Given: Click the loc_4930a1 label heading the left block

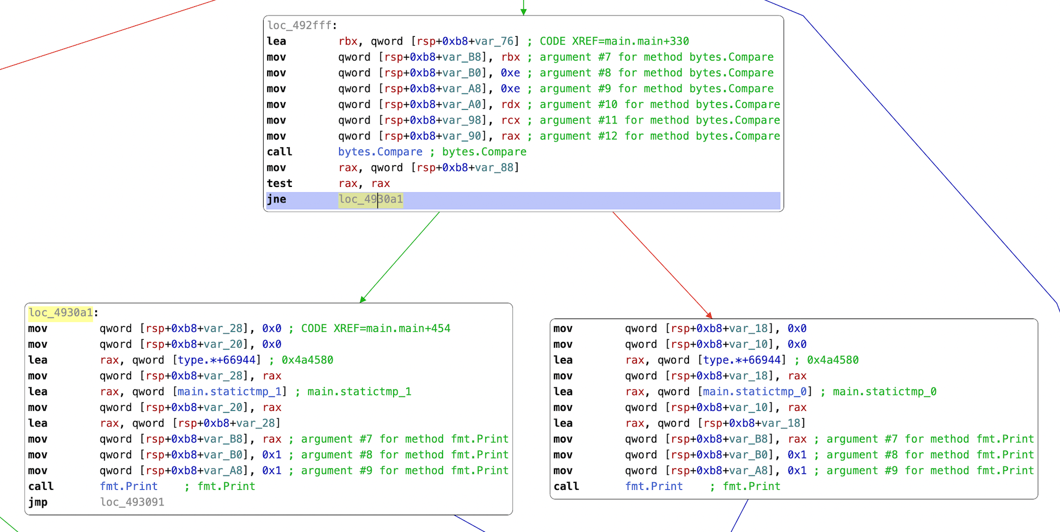Looking at the screenshot, I should [x=61, y=313].
